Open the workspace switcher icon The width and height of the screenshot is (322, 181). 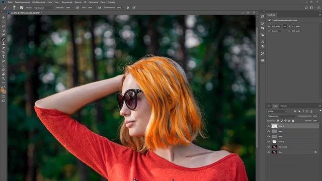tap(312, 8)
